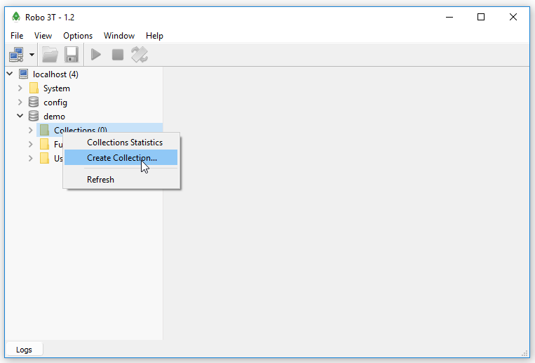Viewport: 535px width, 363px height.
Task: Open the Window menu
Action: coord(119,36)
